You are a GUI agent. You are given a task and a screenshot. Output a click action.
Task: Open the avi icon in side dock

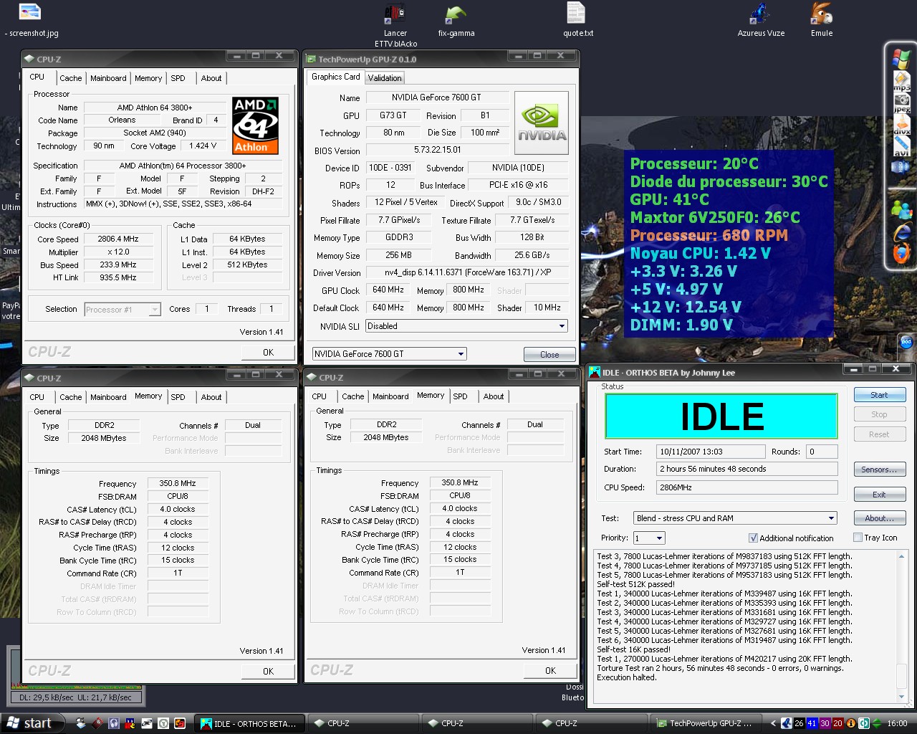click(x=901, y=146)
